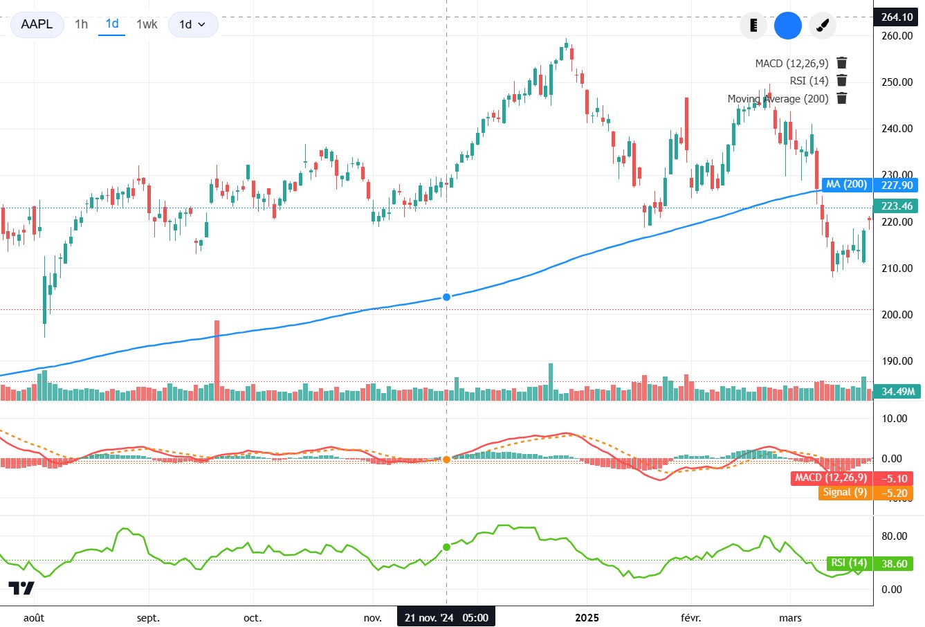This screenshot has width=925, height=627.
Task: Click the MACD (12,26,9) legend label
Action: (x=791, y=63)
